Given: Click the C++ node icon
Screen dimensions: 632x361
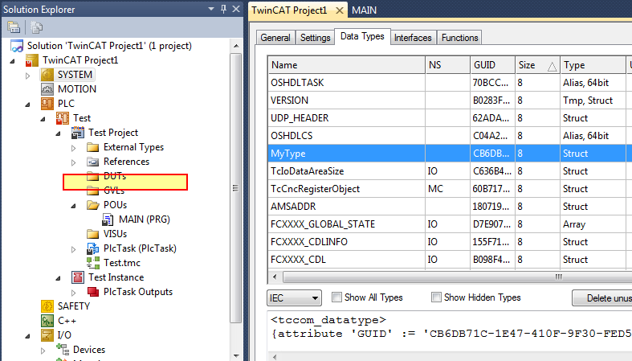Looking at the screenshot, I should coord(47,321).
